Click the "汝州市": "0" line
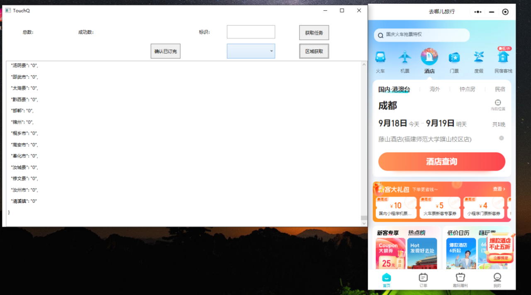This screenshot has height=295, width=531. point(25,190)
